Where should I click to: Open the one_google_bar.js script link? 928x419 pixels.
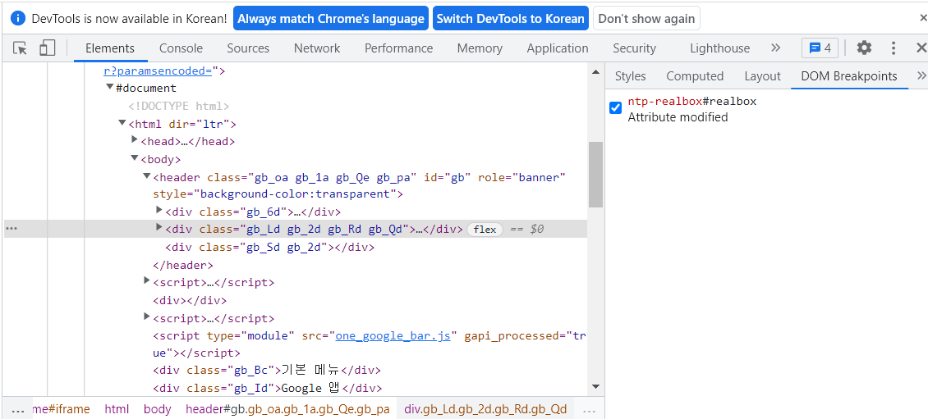pyautogui.click(x=393, y=335)
